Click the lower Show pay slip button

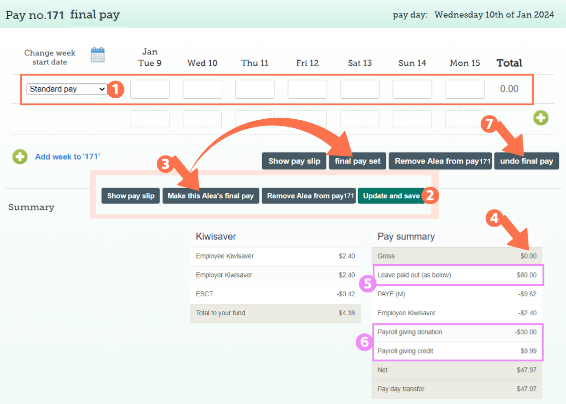pyautogui.click(x=130, y=196)
